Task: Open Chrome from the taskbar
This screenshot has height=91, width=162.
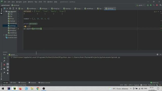Action: click(x=38, y=88)
